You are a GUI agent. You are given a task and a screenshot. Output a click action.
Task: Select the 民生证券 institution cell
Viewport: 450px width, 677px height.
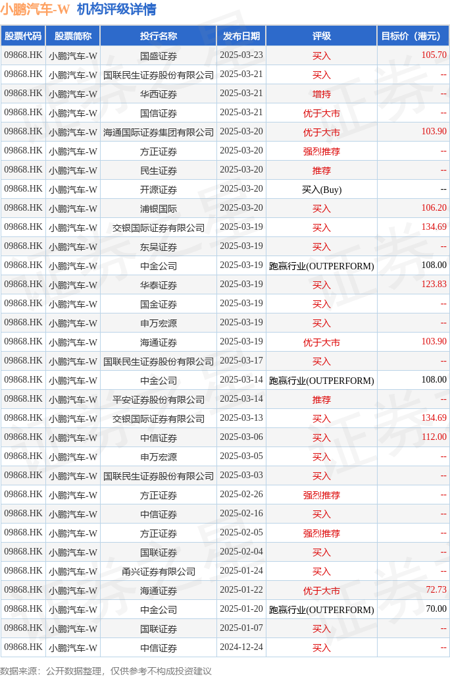pyautogui.click(x=159, y=170)
